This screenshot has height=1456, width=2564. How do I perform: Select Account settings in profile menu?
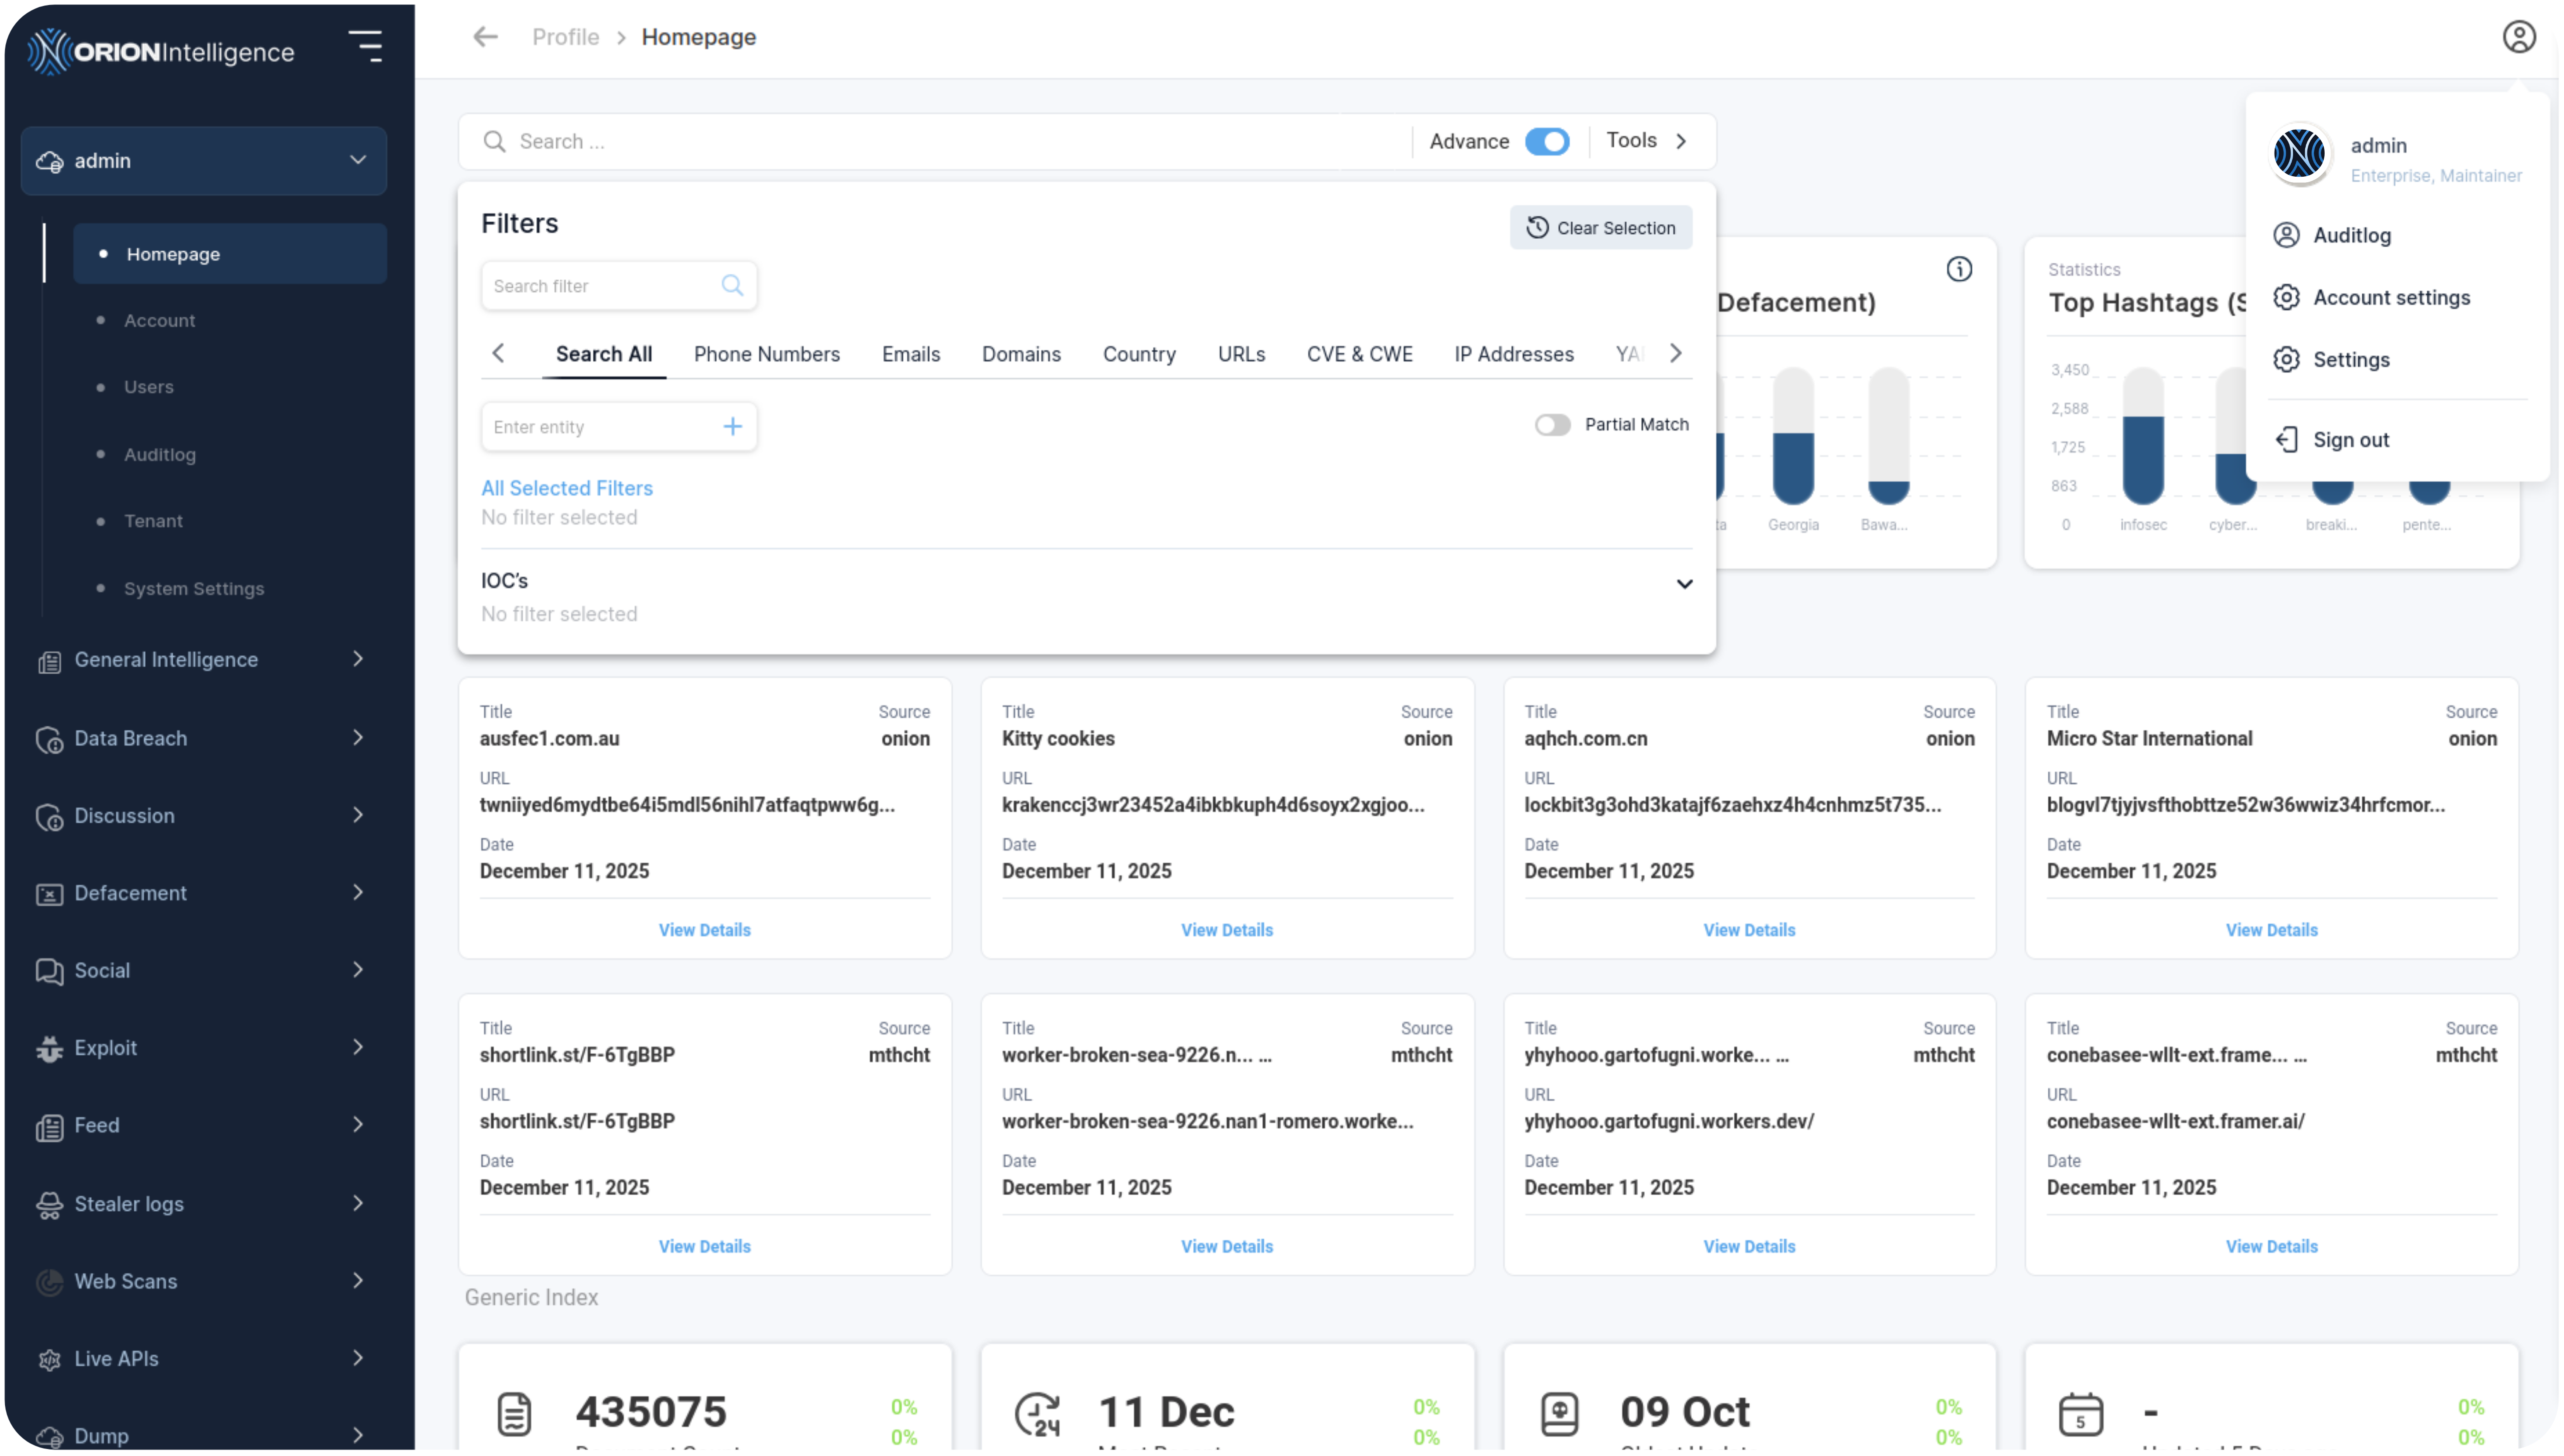point(2391,298)
